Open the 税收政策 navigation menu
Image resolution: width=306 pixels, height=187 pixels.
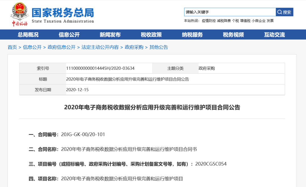tap(151, 35)
